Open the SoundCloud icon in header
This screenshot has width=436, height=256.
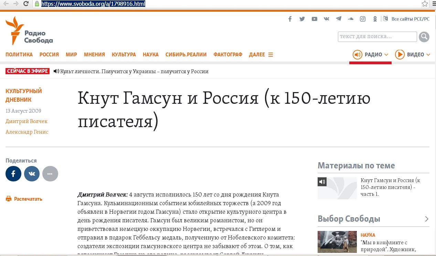click(x=351, y=19)
